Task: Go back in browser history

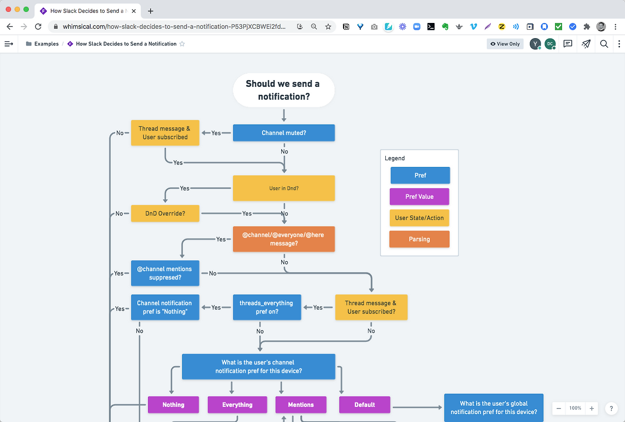Action: [10, 27]
